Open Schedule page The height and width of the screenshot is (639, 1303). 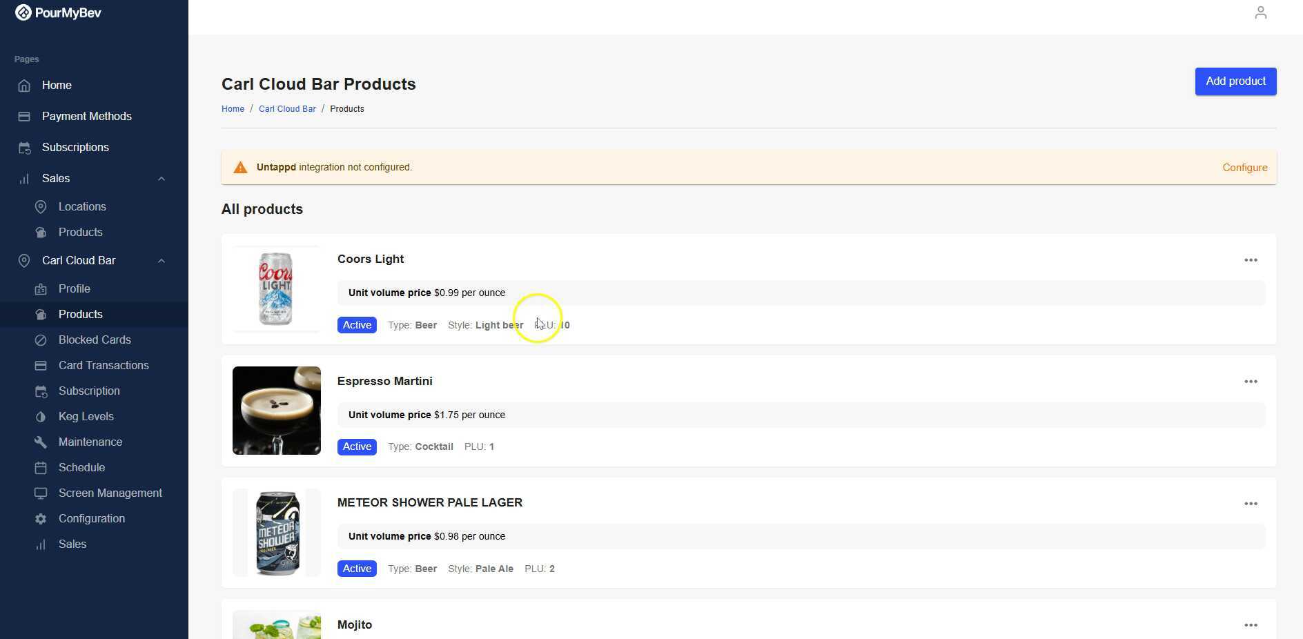(81, 468)
